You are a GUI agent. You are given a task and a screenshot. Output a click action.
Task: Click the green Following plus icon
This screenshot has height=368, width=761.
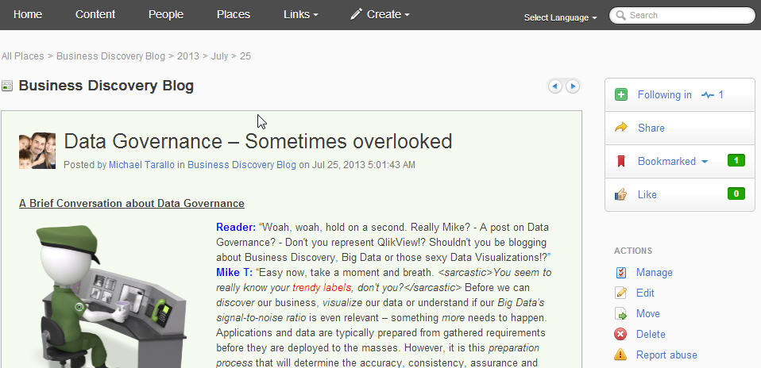(621, 95)
